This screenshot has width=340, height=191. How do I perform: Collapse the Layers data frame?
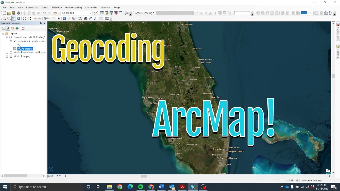3,33
